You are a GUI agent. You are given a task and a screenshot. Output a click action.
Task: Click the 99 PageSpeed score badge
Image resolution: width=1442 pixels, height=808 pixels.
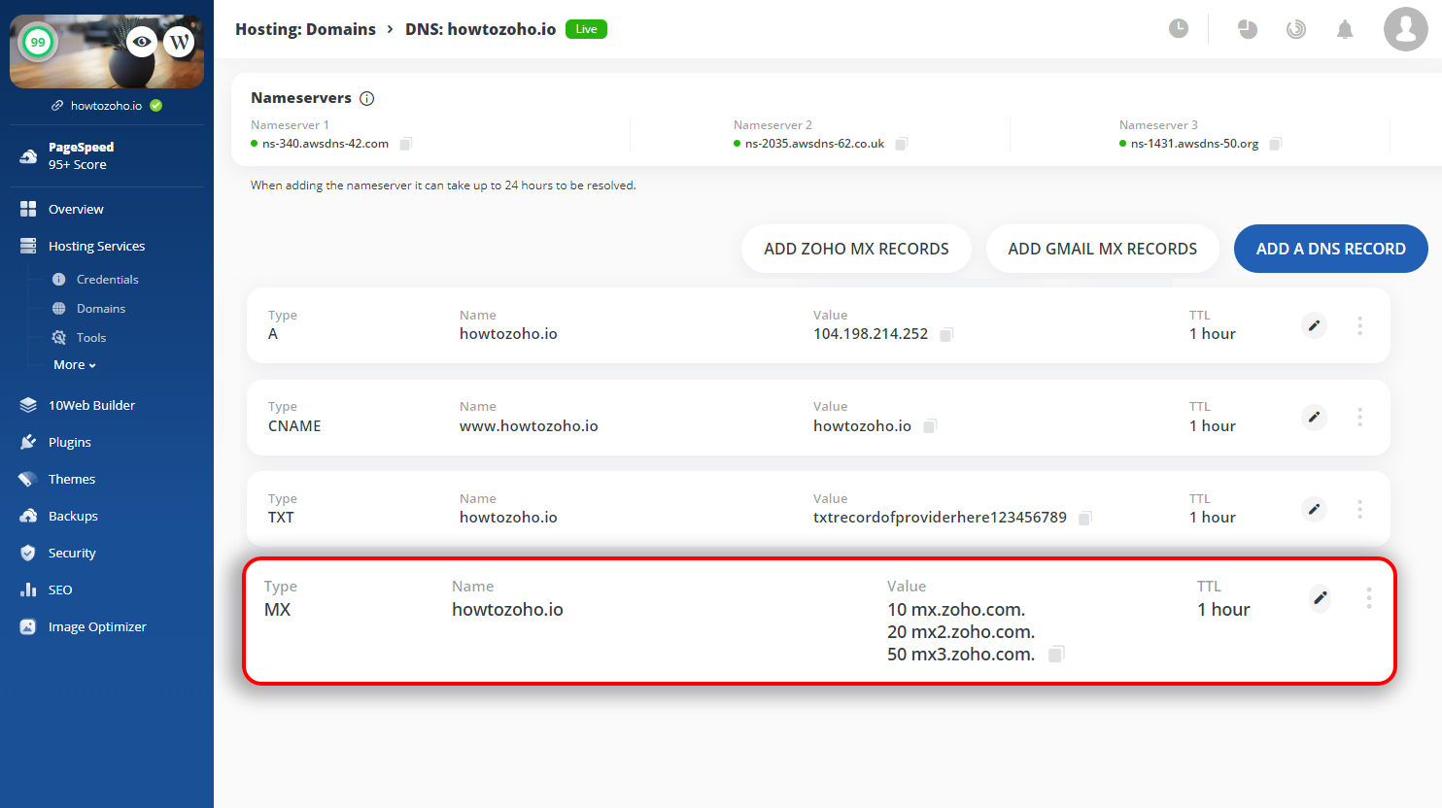pos(38,42)
